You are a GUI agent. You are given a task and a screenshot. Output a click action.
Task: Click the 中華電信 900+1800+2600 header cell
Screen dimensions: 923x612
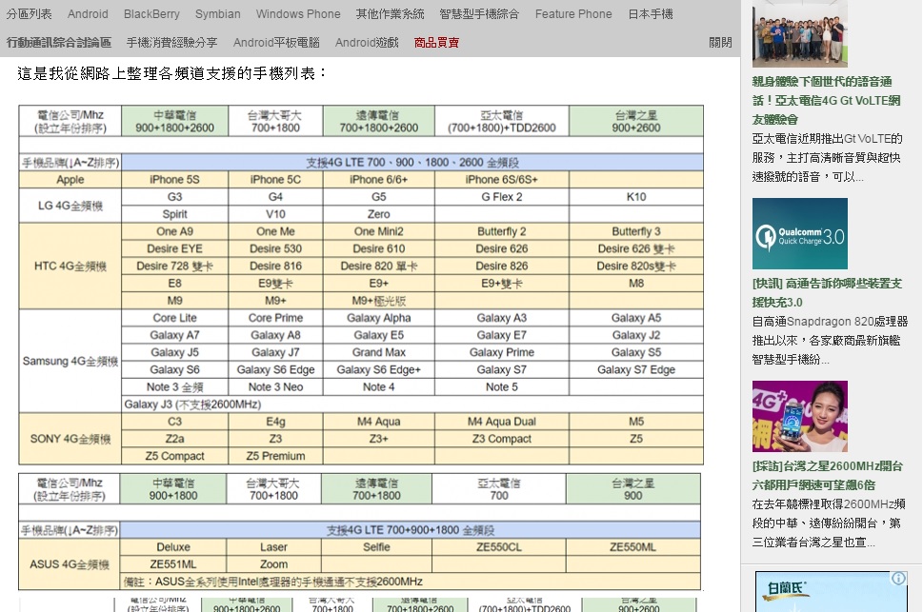tap(175, 121)
